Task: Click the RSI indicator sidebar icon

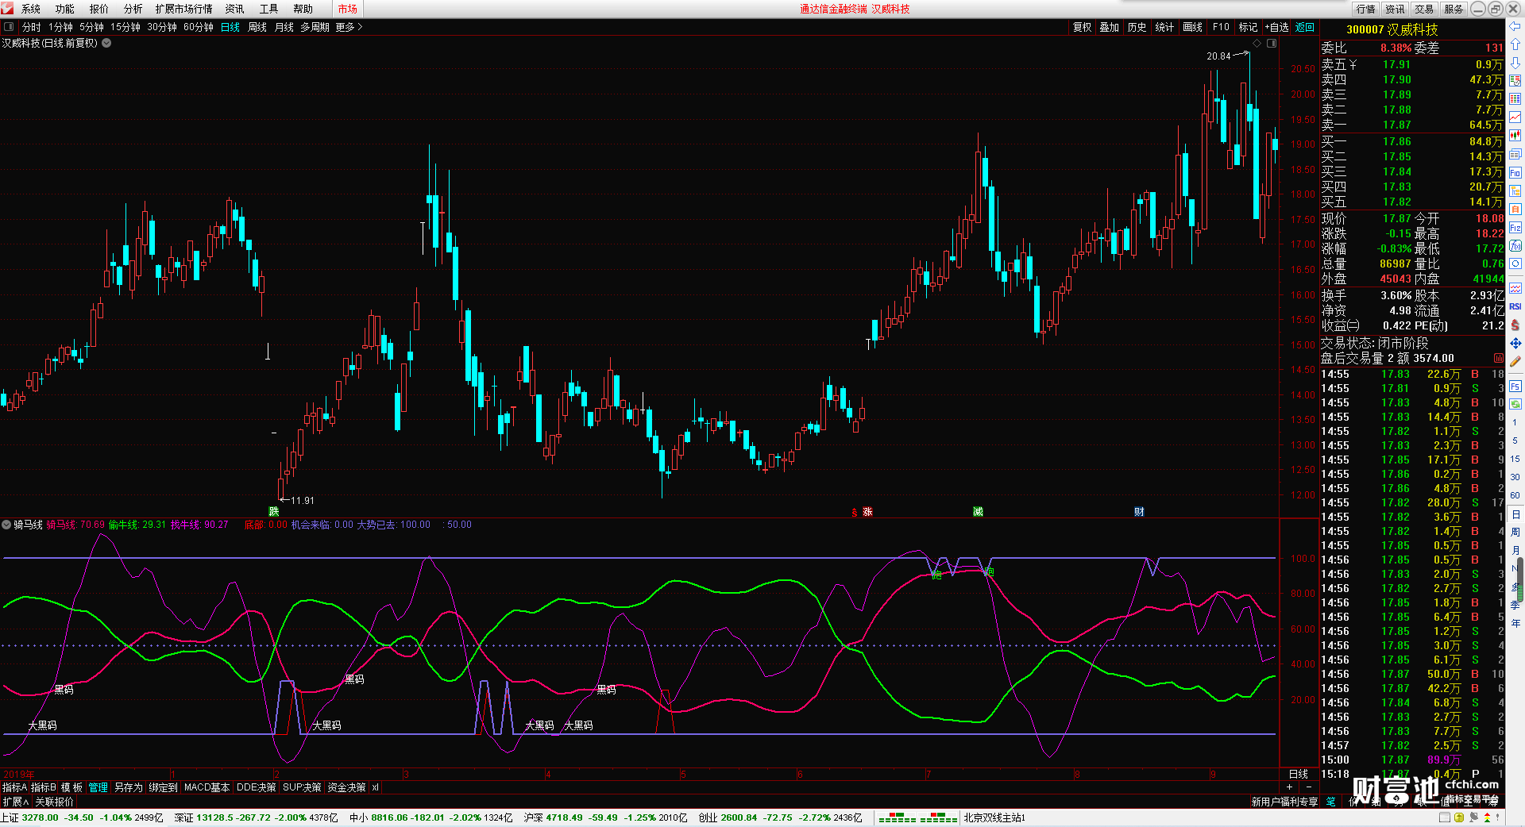Action: point(1515,306)
